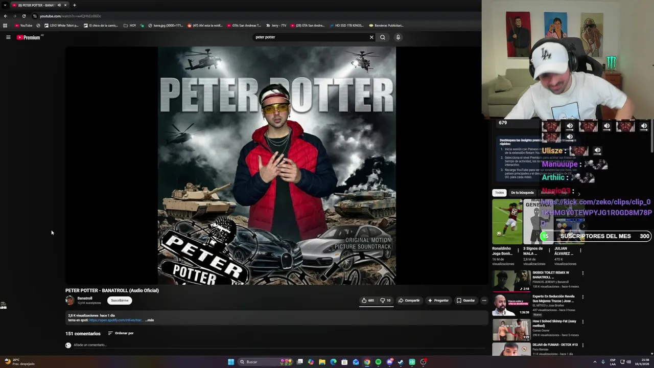Screen dimensions: 654x368
Task: Open the YouTube bookmark in bookmarks bar
Action: click(24, 26)
